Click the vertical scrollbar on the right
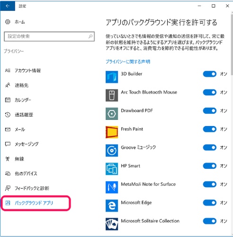The image size is (233, 237). tap(232, 44)
